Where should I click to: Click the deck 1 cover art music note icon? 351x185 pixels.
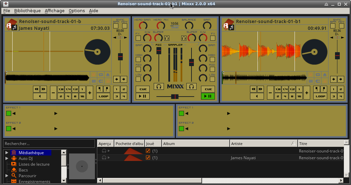[14, 27]
